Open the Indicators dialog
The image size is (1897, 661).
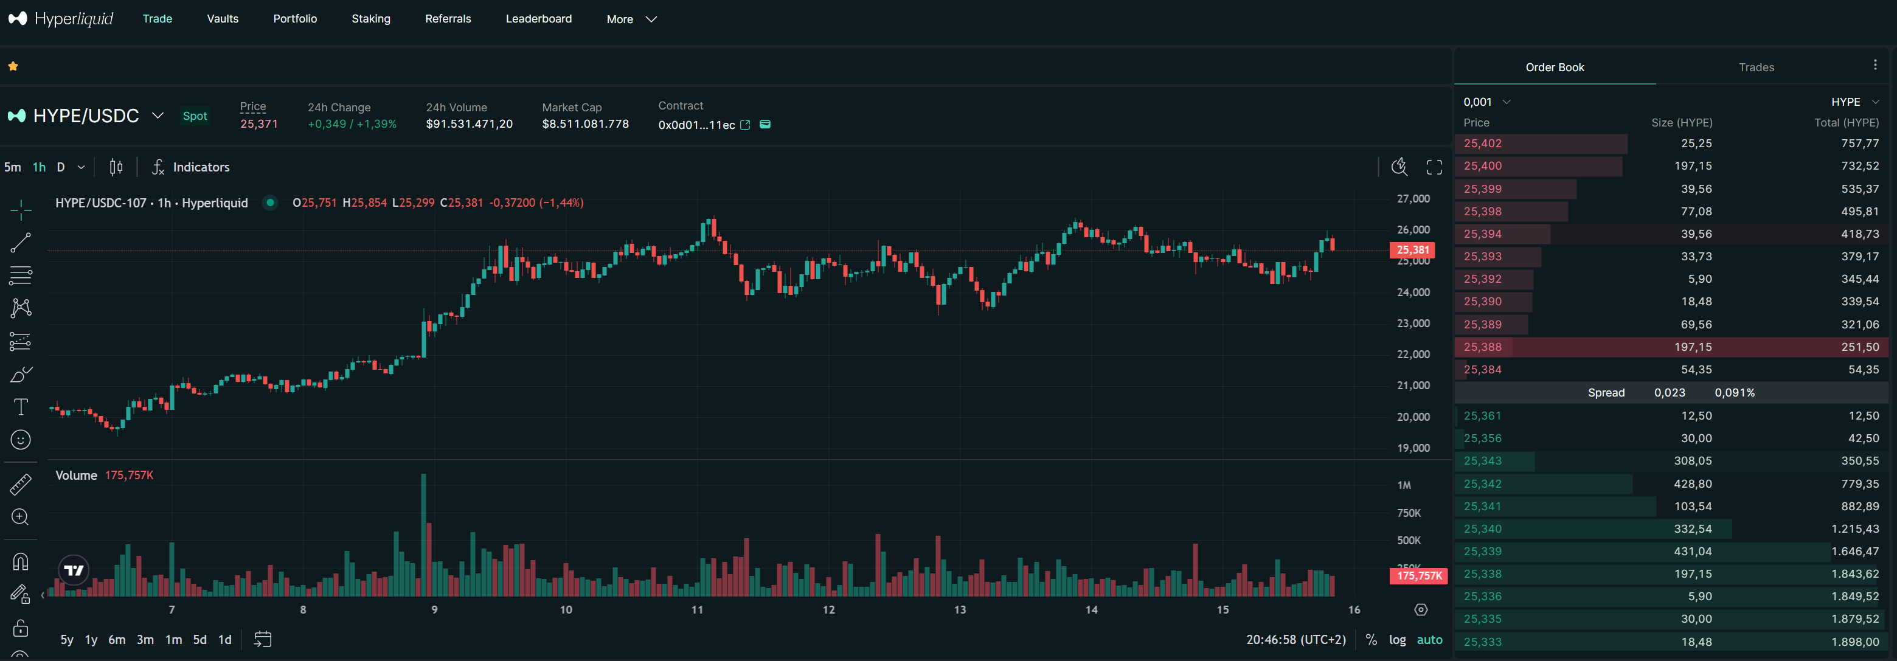(191, 167)
